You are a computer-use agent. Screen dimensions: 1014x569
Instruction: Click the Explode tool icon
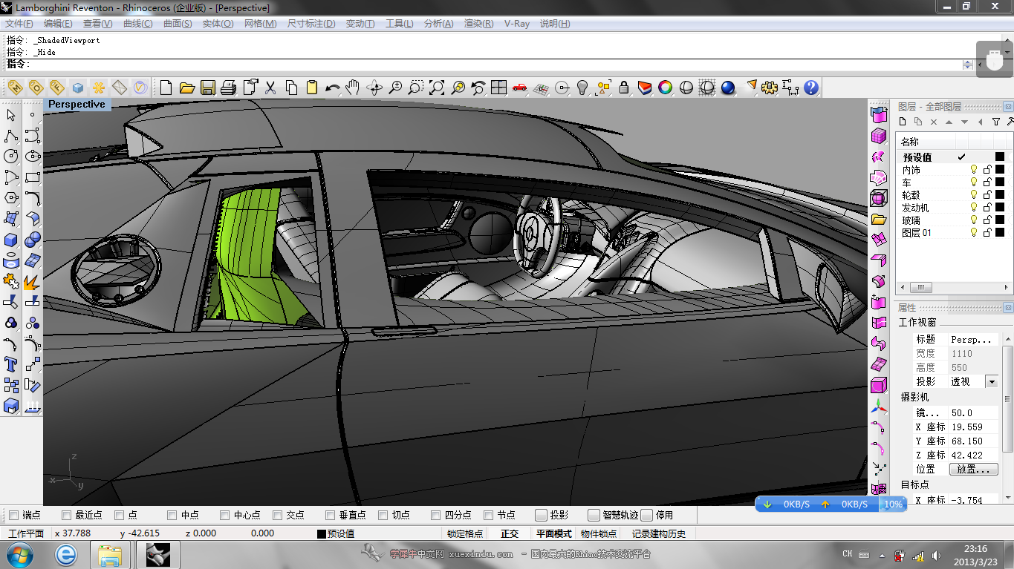pyautogui.click(x=32, y=281)
